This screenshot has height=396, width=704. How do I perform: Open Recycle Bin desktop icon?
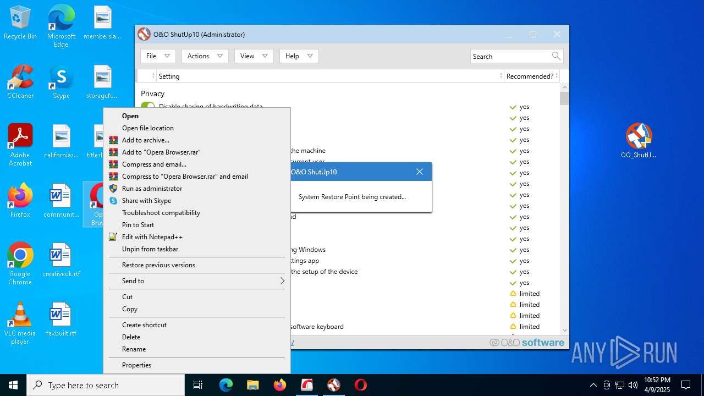pos(20,23)
